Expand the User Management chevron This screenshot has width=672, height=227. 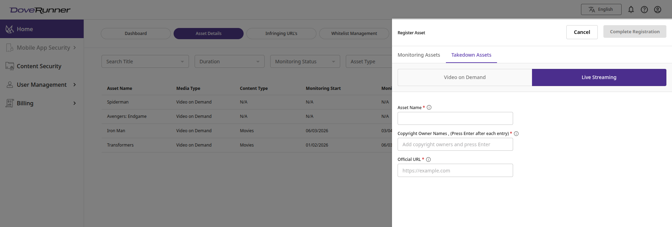coord(75,85)
